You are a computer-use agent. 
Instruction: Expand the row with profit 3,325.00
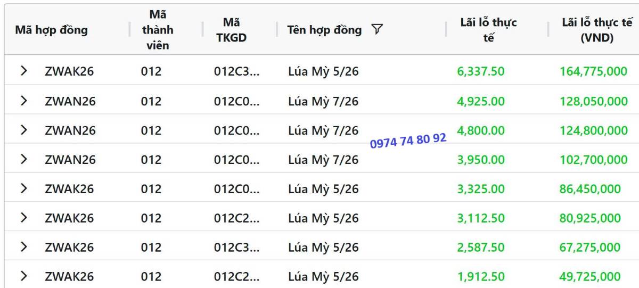point(23,188)
